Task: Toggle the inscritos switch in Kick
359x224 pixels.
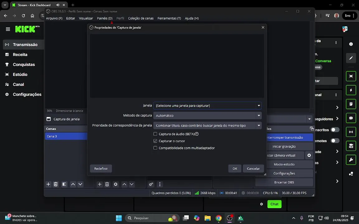Action: (335, 130)
